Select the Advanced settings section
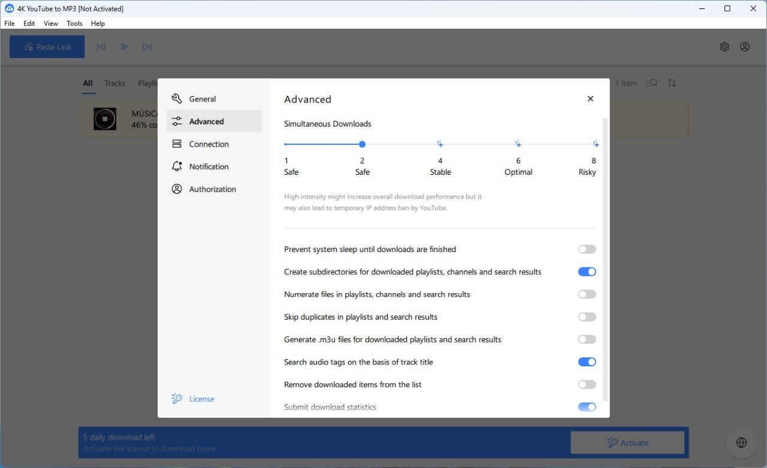 pyautogui.click(x=214, y=121)
